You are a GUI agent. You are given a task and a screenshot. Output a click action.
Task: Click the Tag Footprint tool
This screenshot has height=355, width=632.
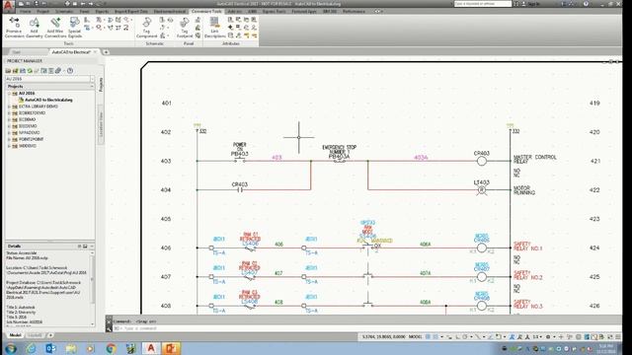point(185,28)
